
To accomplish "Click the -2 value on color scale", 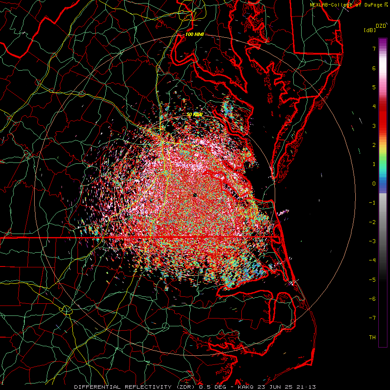I will coord(372,222).
